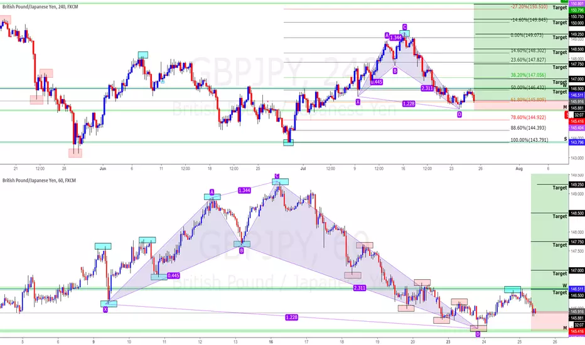585x345 pixels.
Task: Click the 1.344 ratio label on the 60 chart
Action: 244,191
